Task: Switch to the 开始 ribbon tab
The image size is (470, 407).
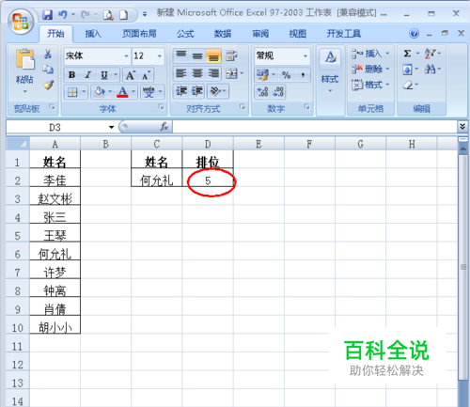Action: point(55,33)
